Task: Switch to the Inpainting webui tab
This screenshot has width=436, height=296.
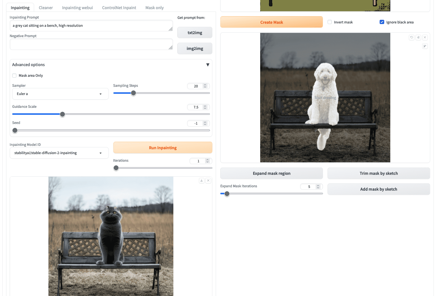Action: pyautogui.click(x=77, y=8)
